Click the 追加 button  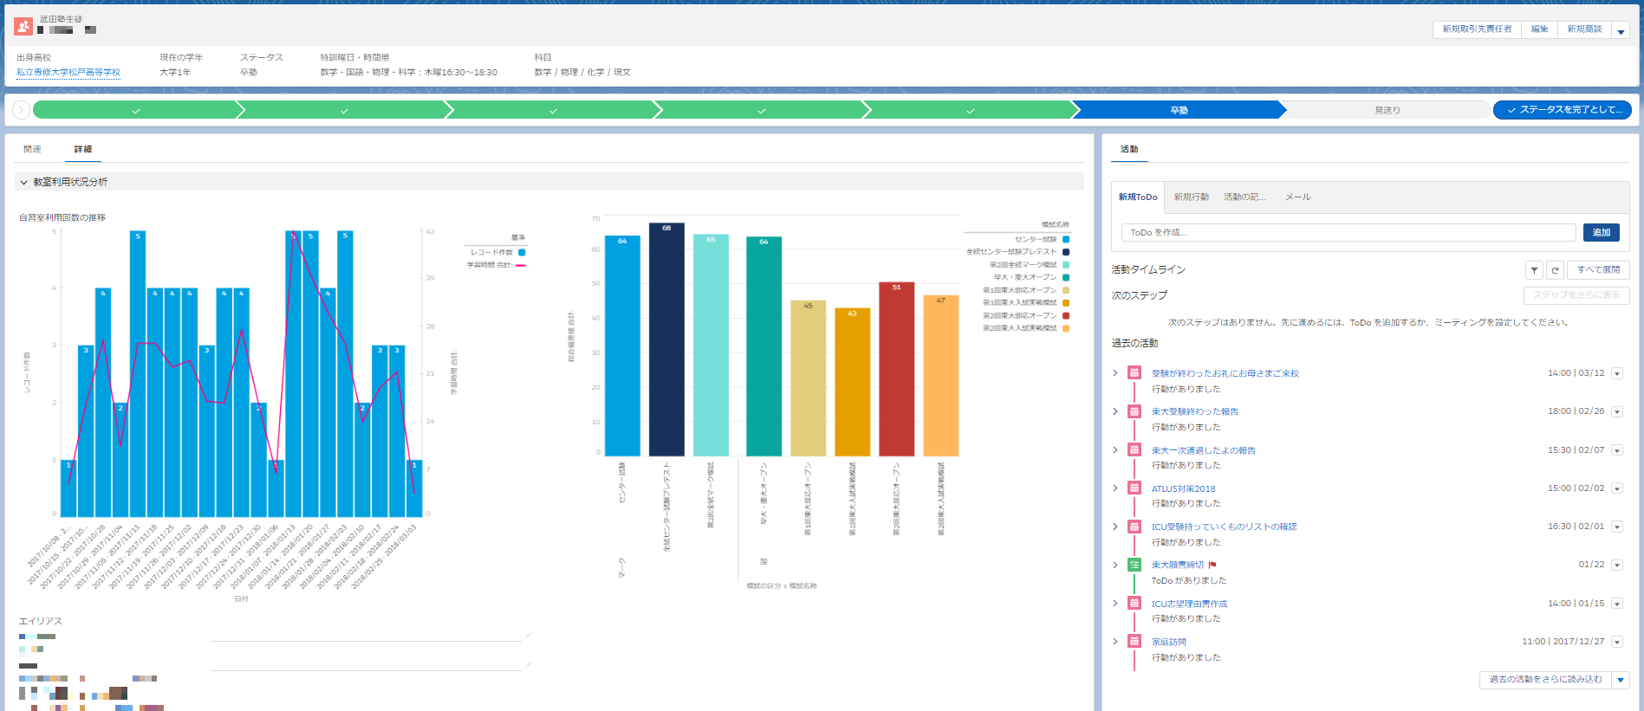tap(1601, 232)
